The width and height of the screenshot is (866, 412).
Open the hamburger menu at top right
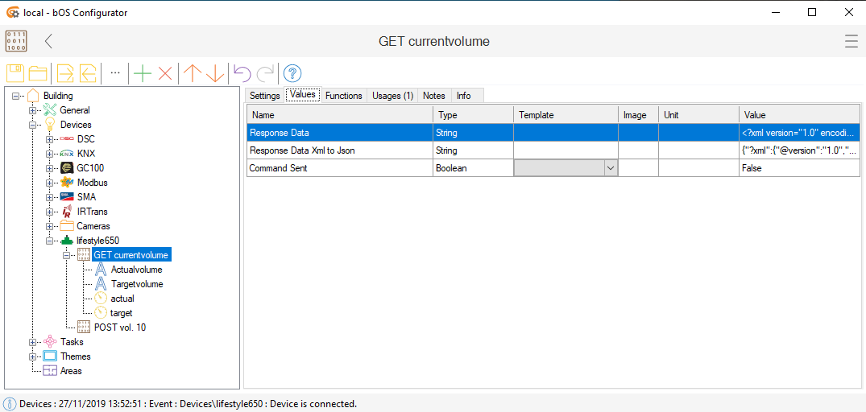pos(851,41)
